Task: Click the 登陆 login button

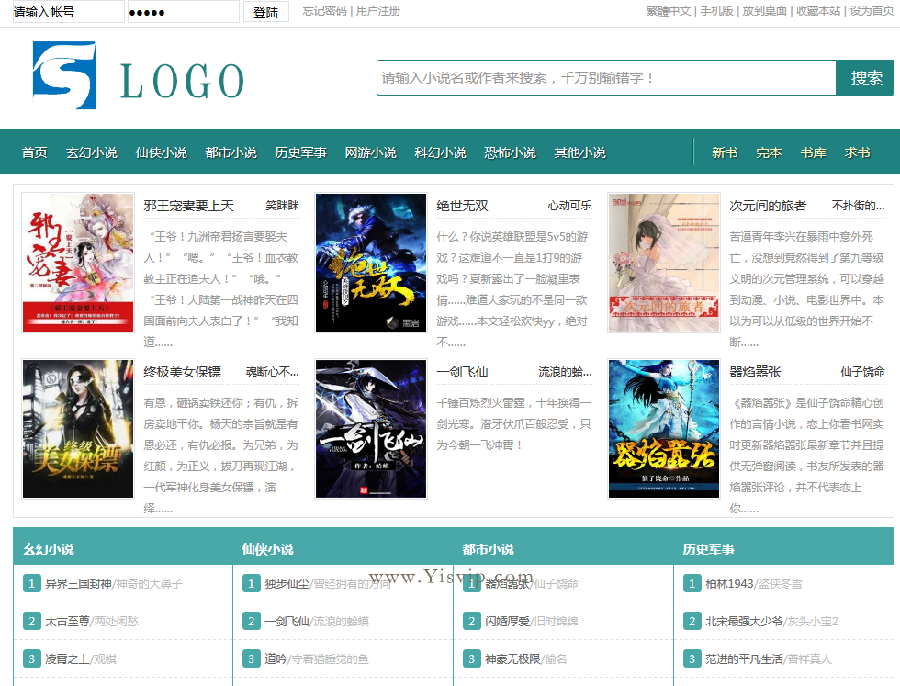Action: pos(264,12)
